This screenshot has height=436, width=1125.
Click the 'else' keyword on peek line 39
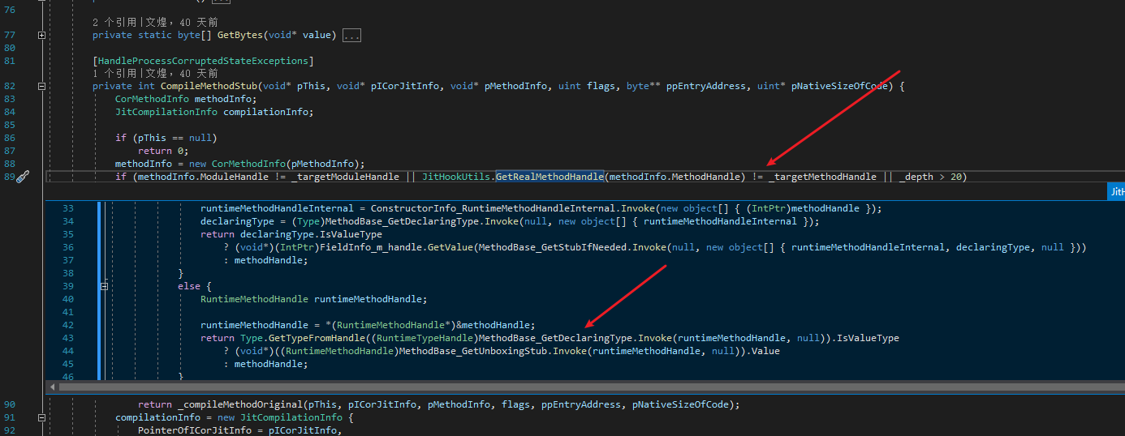tap(190, 286)
